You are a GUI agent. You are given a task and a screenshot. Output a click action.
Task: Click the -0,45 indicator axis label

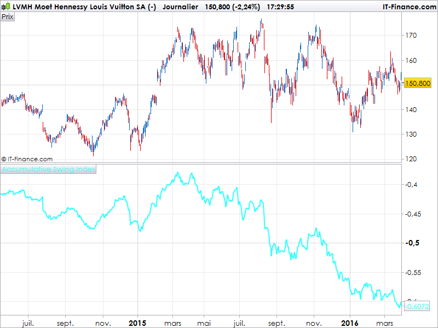(x=413, y=214)
